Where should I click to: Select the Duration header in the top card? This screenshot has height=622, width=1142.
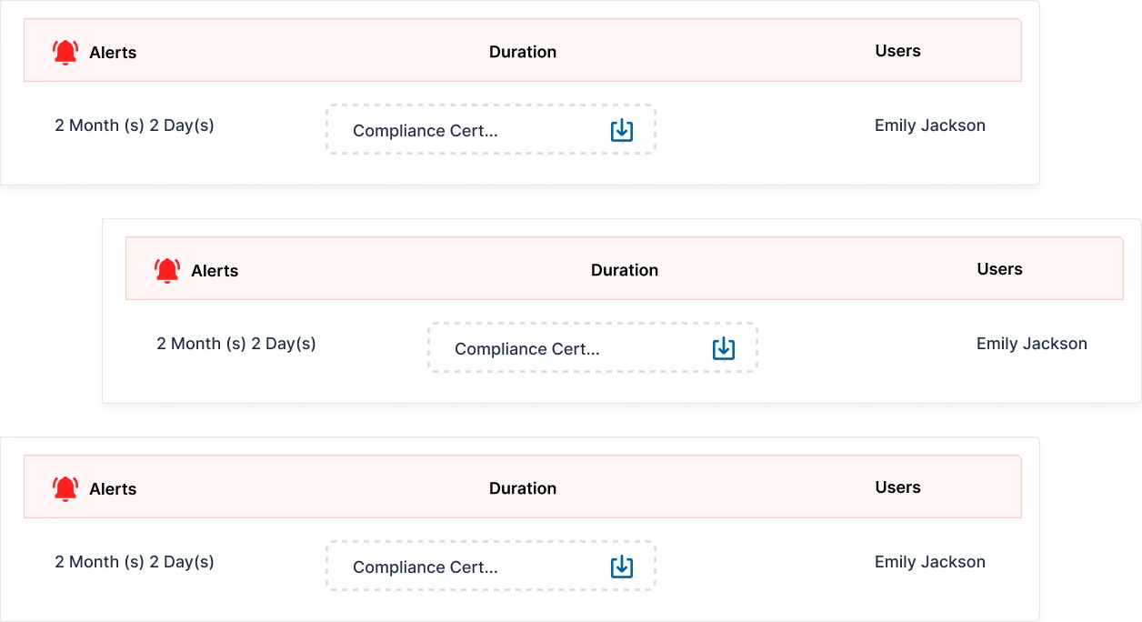pos(523,52)
